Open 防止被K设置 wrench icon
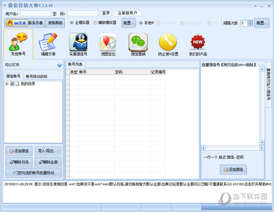This screenshot has height=212, width=274. (168, 44)
